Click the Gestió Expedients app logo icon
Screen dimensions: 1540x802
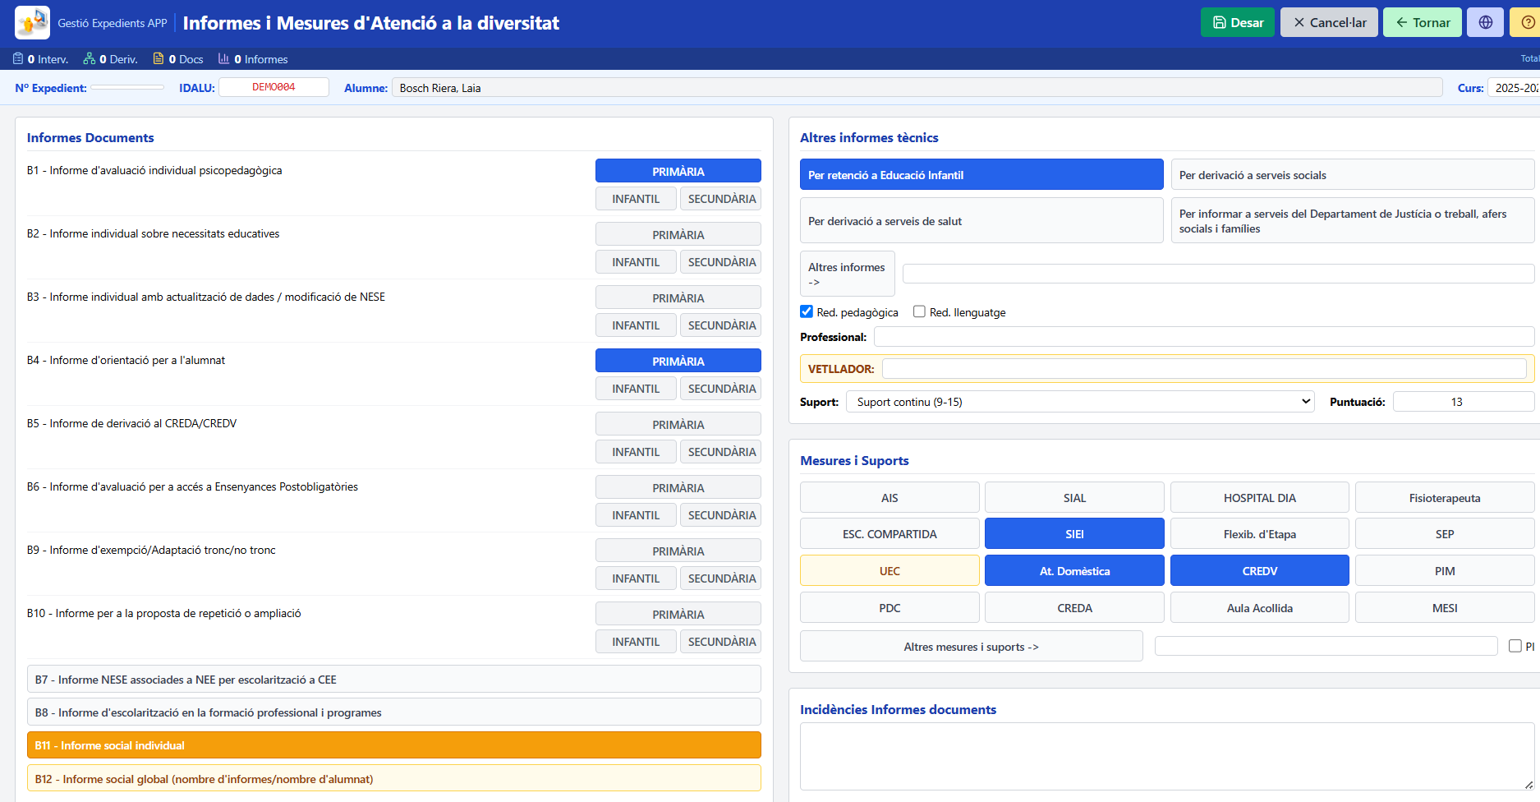pos(32,22)
